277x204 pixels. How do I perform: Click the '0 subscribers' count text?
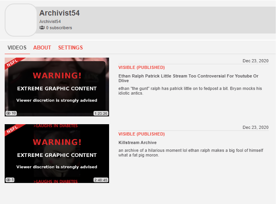click(x=59, y=28)
